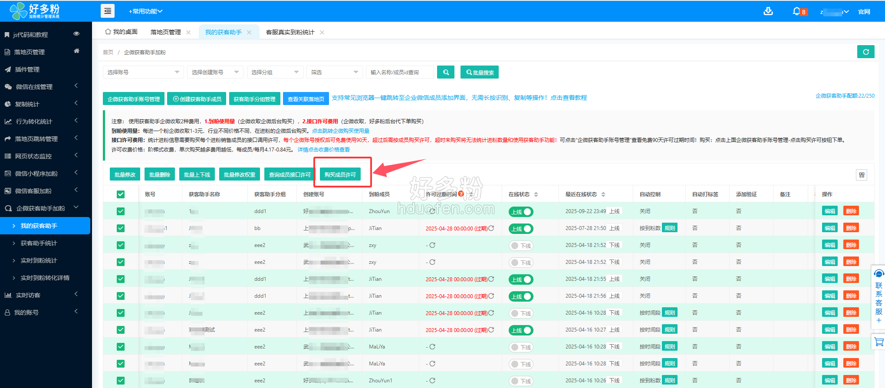Click the eye icon beside jsf代码和教程
This screenshot has width=885, height=388.
[76, 34]
